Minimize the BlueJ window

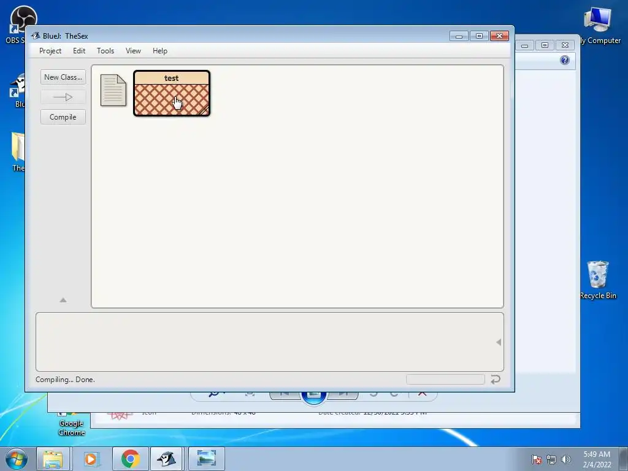[459, 36]
